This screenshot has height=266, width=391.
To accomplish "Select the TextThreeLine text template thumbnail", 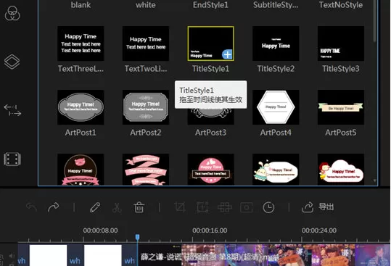I will (x=81, y=43).
